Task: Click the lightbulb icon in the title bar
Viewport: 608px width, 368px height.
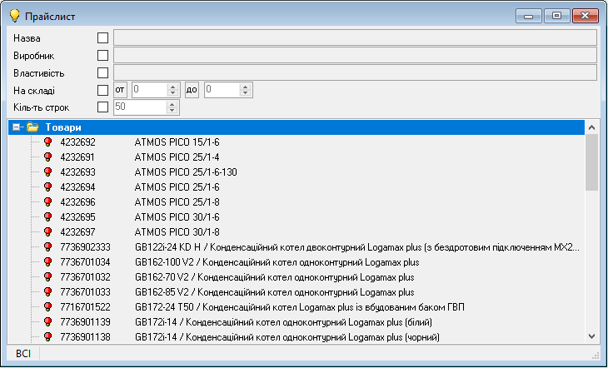Action: (14, 16)
